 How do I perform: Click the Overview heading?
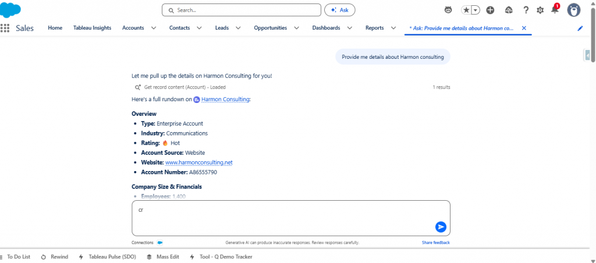pos(144,113)
